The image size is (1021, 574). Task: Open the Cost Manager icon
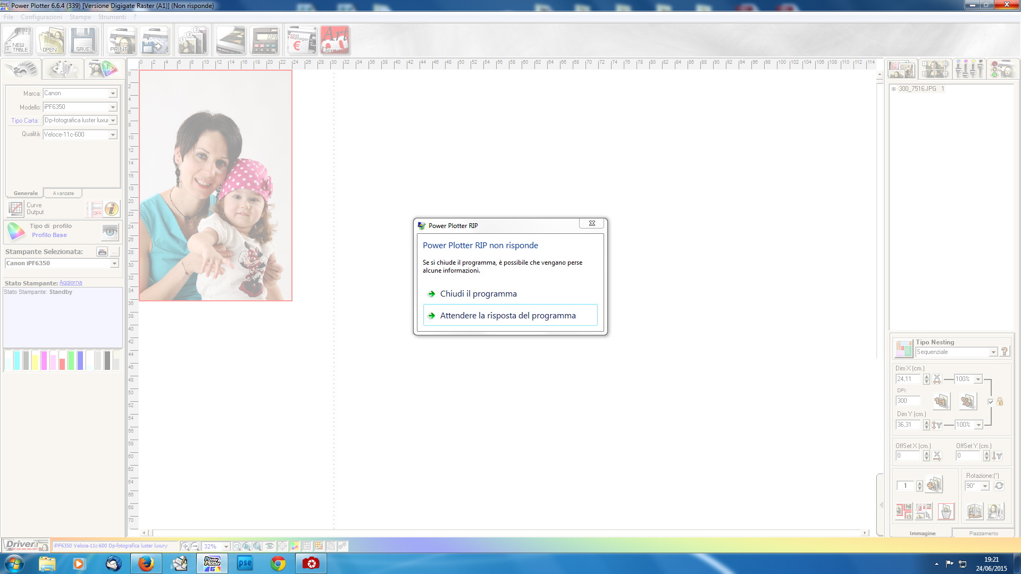[302, 40]
